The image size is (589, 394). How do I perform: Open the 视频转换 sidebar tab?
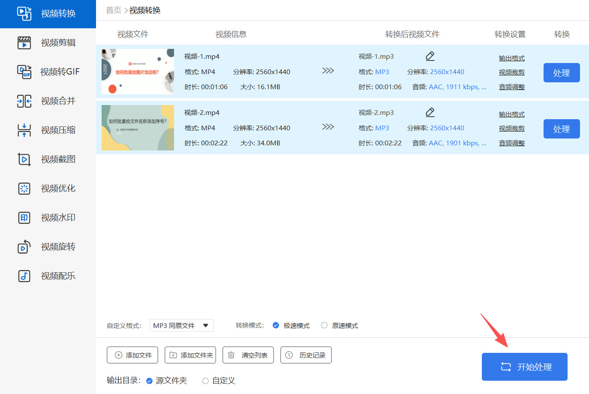48,14
